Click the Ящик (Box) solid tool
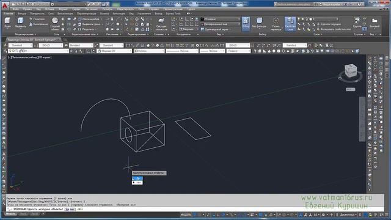 pyautogui.click(x=7, y=23)
